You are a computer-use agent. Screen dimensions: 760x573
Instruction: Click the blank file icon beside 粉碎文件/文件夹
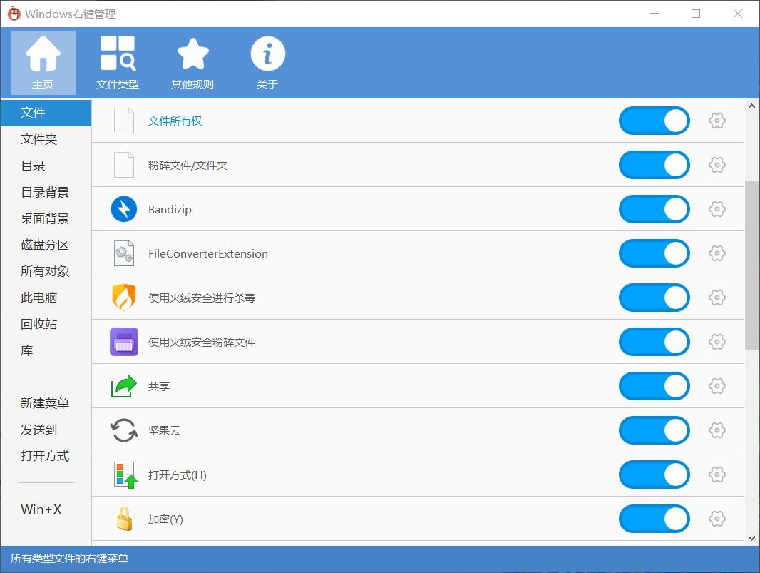coord(124,164)
